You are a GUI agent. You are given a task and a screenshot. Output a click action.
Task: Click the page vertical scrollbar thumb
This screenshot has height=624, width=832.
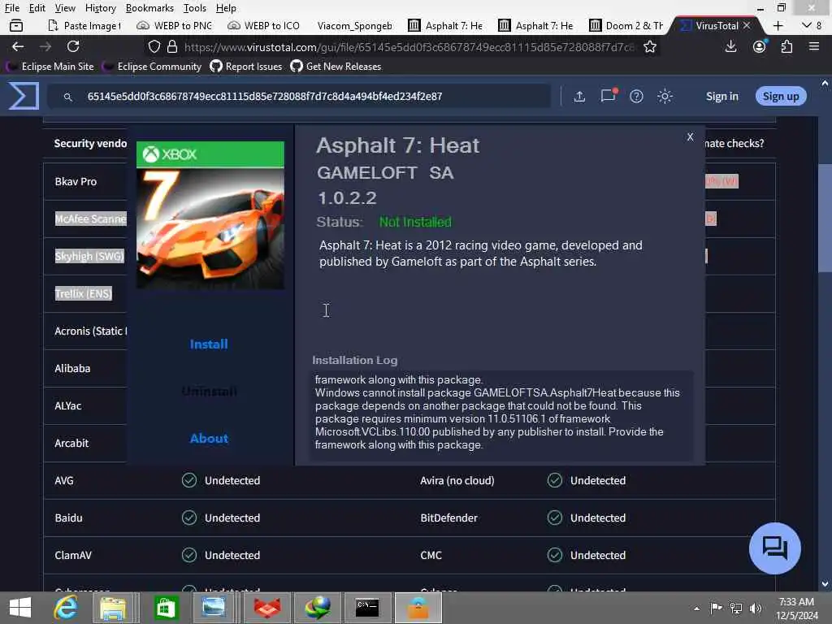coord(825,218)
